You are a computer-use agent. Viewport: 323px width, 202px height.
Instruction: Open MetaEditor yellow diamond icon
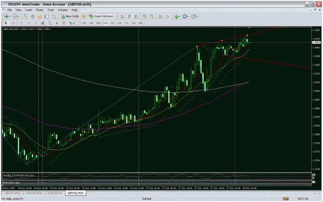click(x=84, y=16)
